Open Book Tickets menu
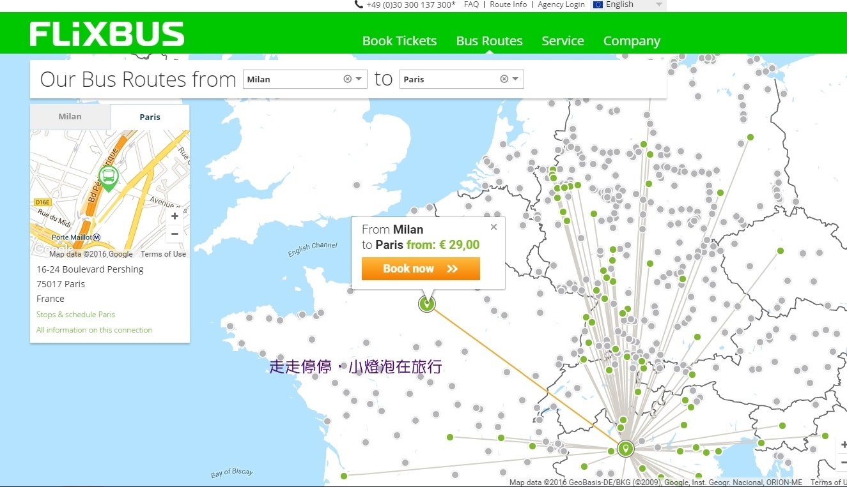The width and height of the screenshot is (847, 487). click(x=400, y=41)
